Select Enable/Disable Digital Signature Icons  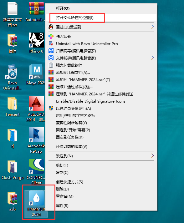click(x=101, y=101)
